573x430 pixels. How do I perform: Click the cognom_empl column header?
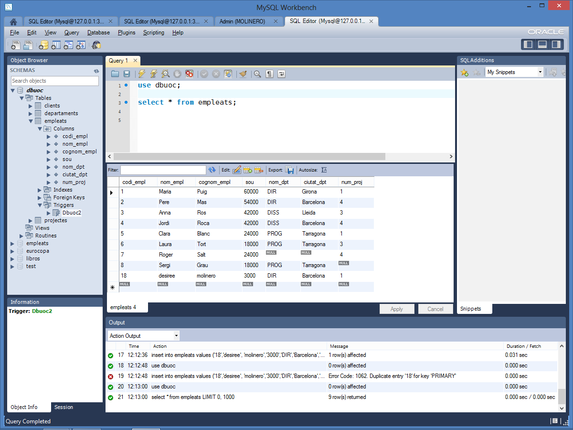coord(214,182)
